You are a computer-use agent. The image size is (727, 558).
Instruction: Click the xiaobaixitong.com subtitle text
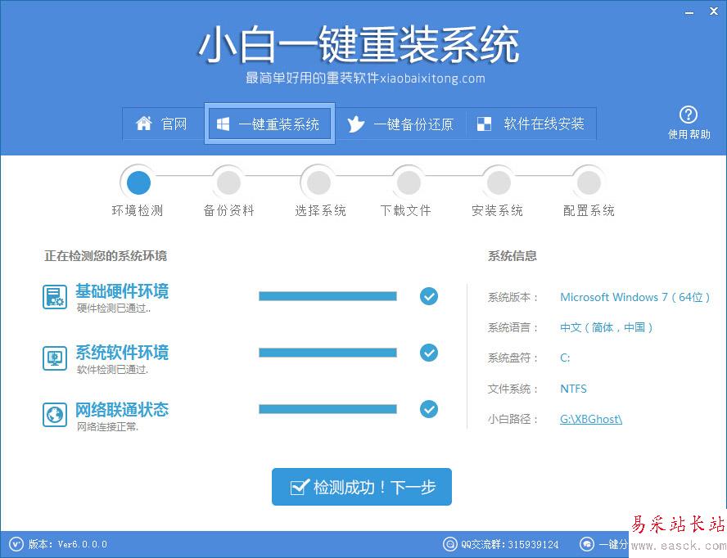click(432, 79)
